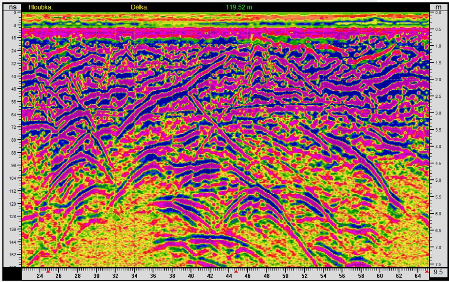Image resolution: width=449 pixels, height=282 pixels.
Task: Select the 119.52 m length value
Action: (x=239, y=8)
